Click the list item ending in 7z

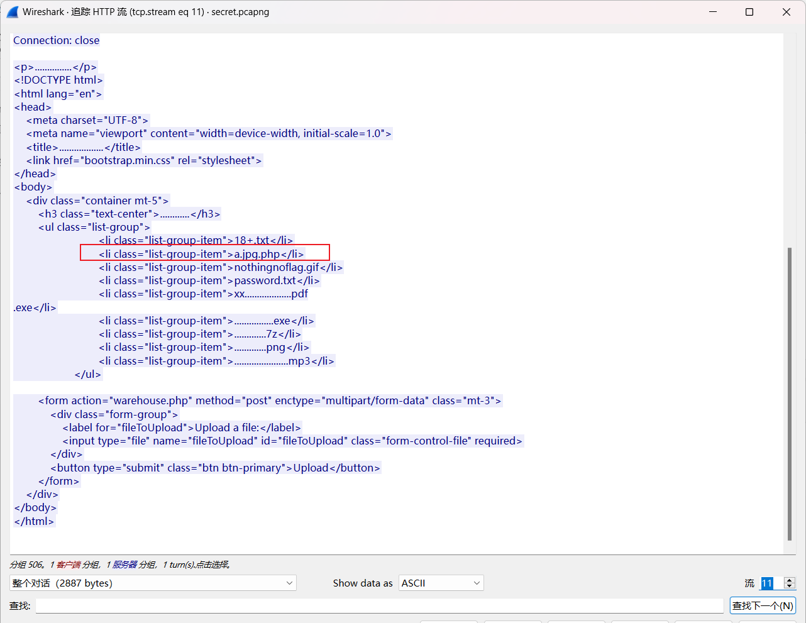coord(200,334)
